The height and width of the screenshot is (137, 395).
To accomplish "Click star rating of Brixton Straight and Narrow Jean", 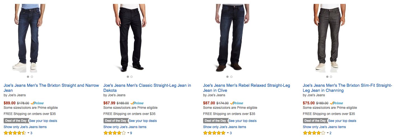I will pyautogui.click(x=15, y=133).
